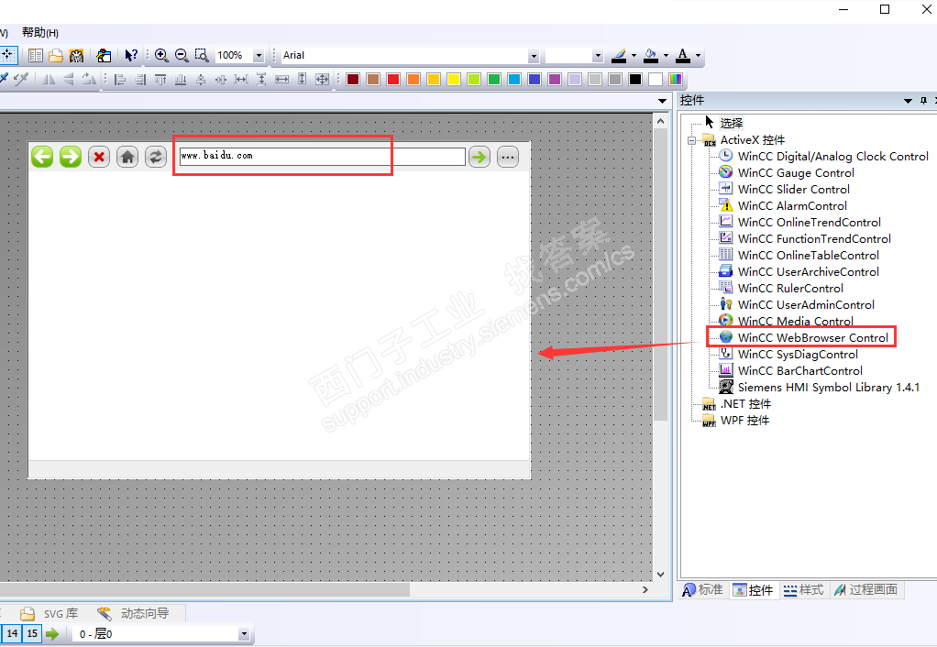Select WinCC OnlineTrendControl
The image size is (937, 647).
click(x=809, y=223)
